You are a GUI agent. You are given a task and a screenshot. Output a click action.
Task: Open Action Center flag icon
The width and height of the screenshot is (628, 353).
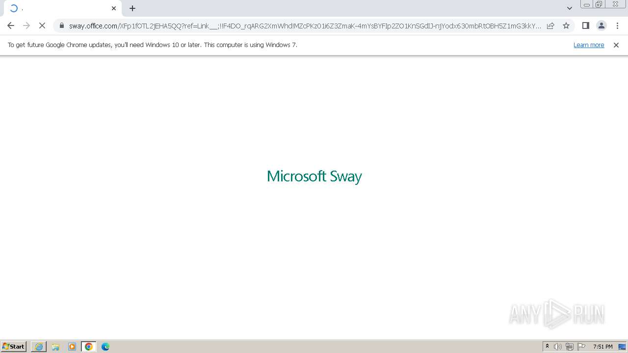pyautogui.click(x=581, y=347)
